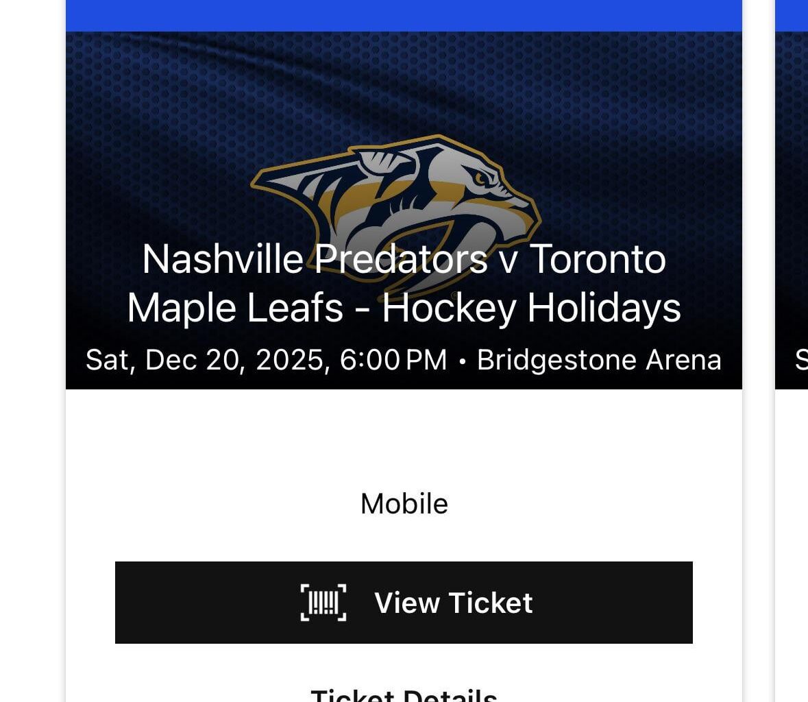Click the white ticket body area
The image size is (808, 702).
pyautogui.click(x=403, y=446)
